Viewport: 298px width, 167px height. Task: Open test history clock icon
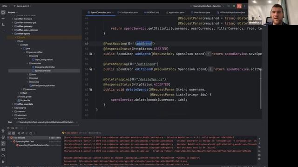(31, 133)
